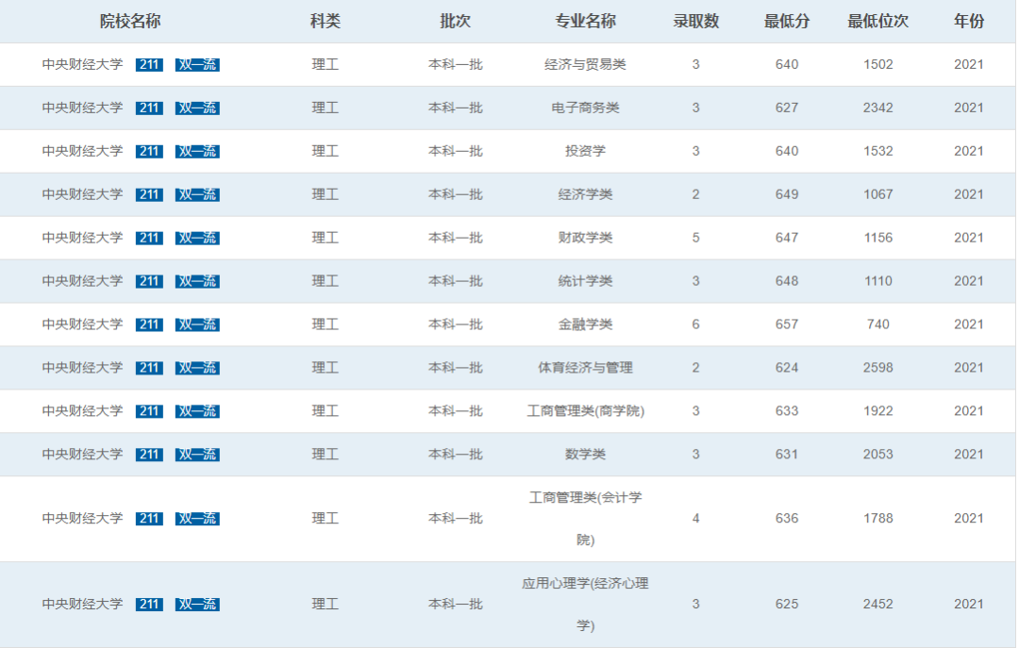Select the major name 金融学类
The image size is (1019, 648).
click(585, 324)
